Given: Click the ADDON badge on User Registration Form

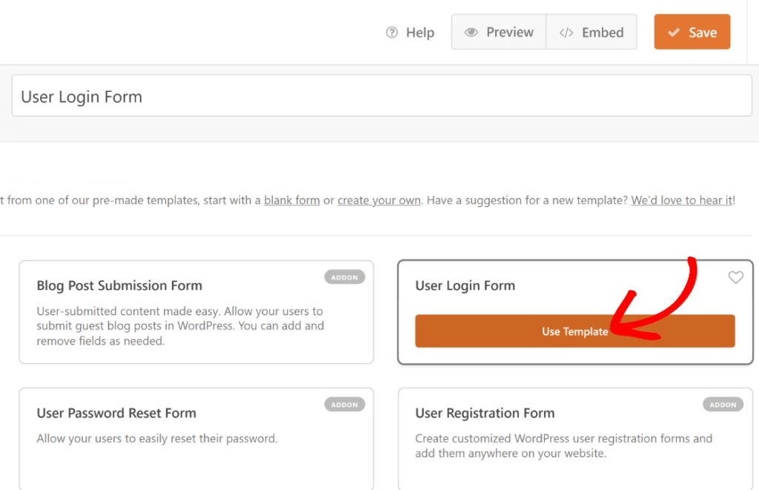Looking at the screenshot, I should (723, 404).
